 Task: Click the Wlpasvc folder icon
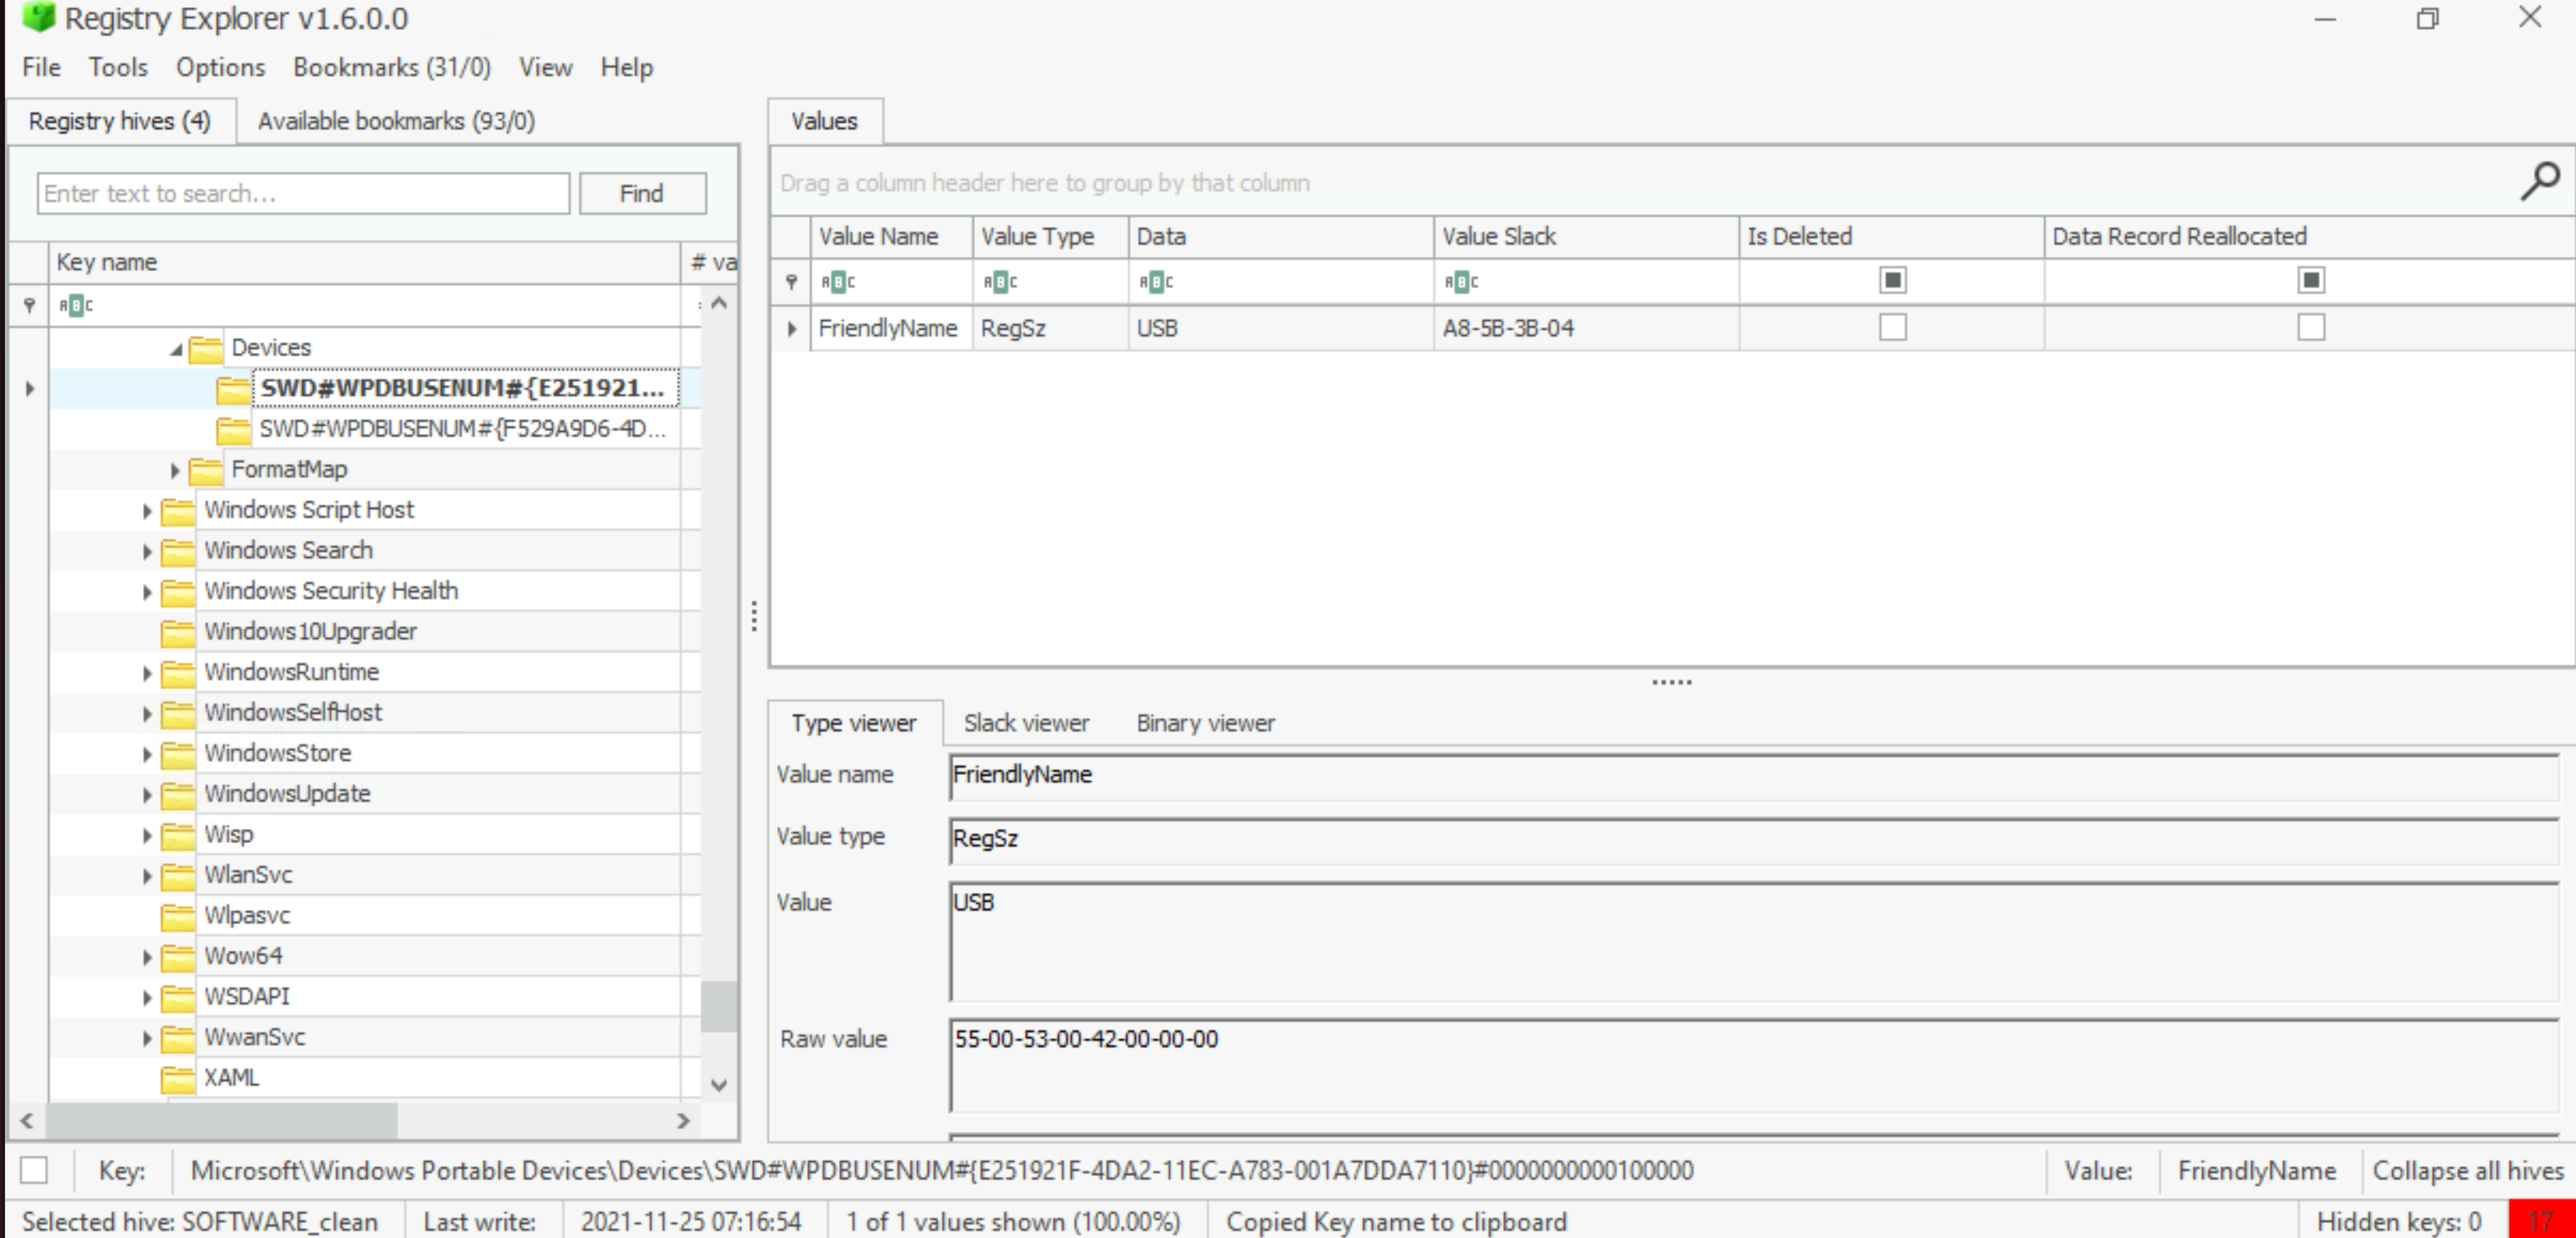coord(179,917)
